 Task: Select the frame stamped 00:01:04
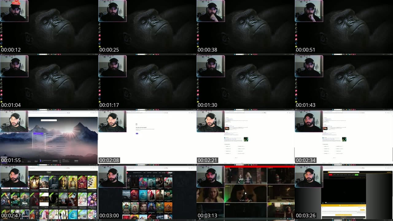tap(49, 83)
